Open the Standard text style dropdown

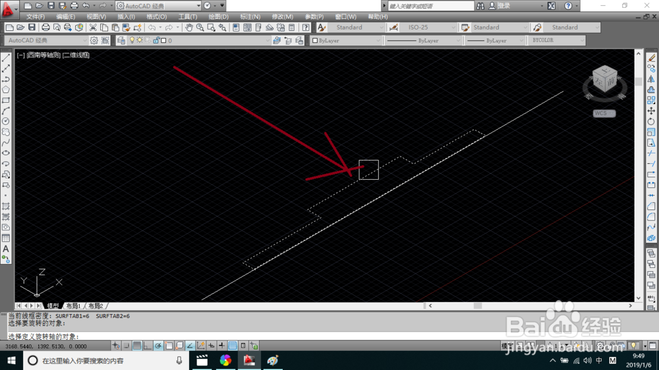pos(357,27)
